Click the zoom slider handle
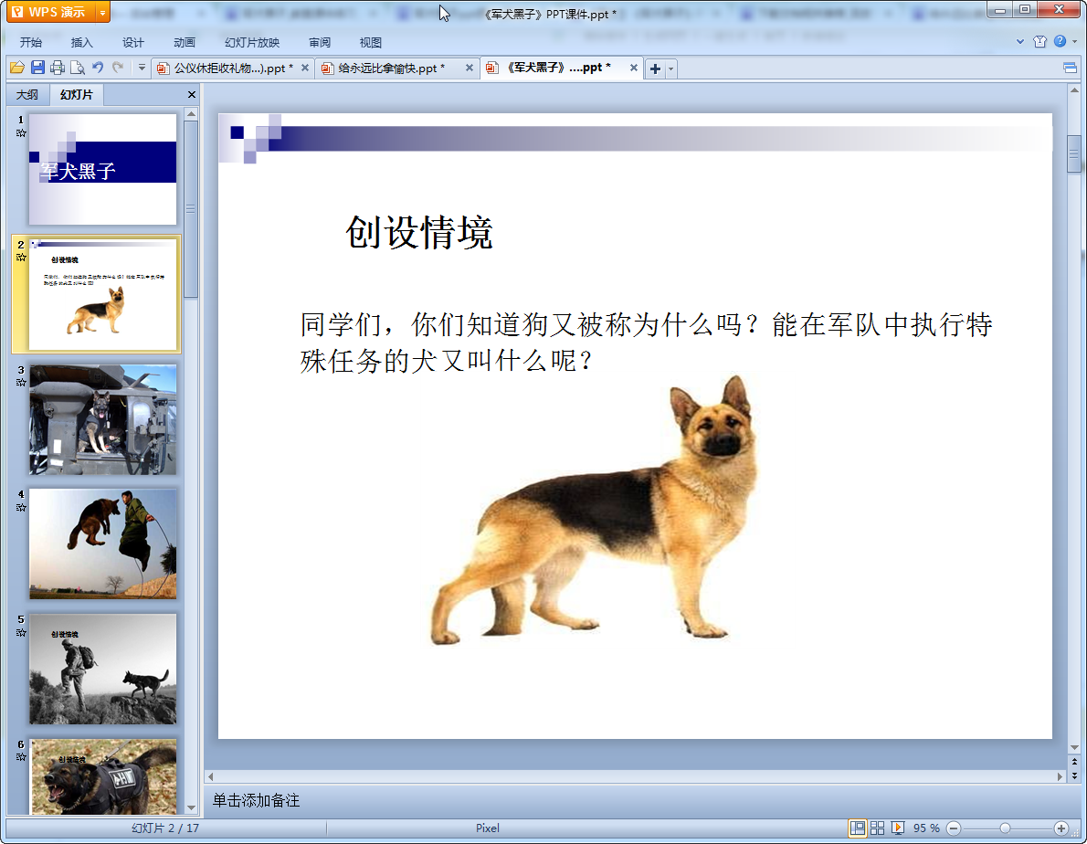 [1005, 828]
